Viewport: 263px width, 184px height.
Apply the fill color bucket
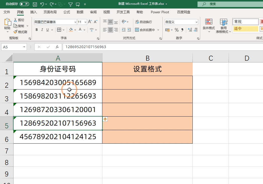pyautogui.click(x=71, y=30)
